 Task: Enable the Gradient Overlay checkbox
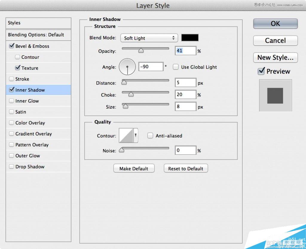(x=12, y=134)
